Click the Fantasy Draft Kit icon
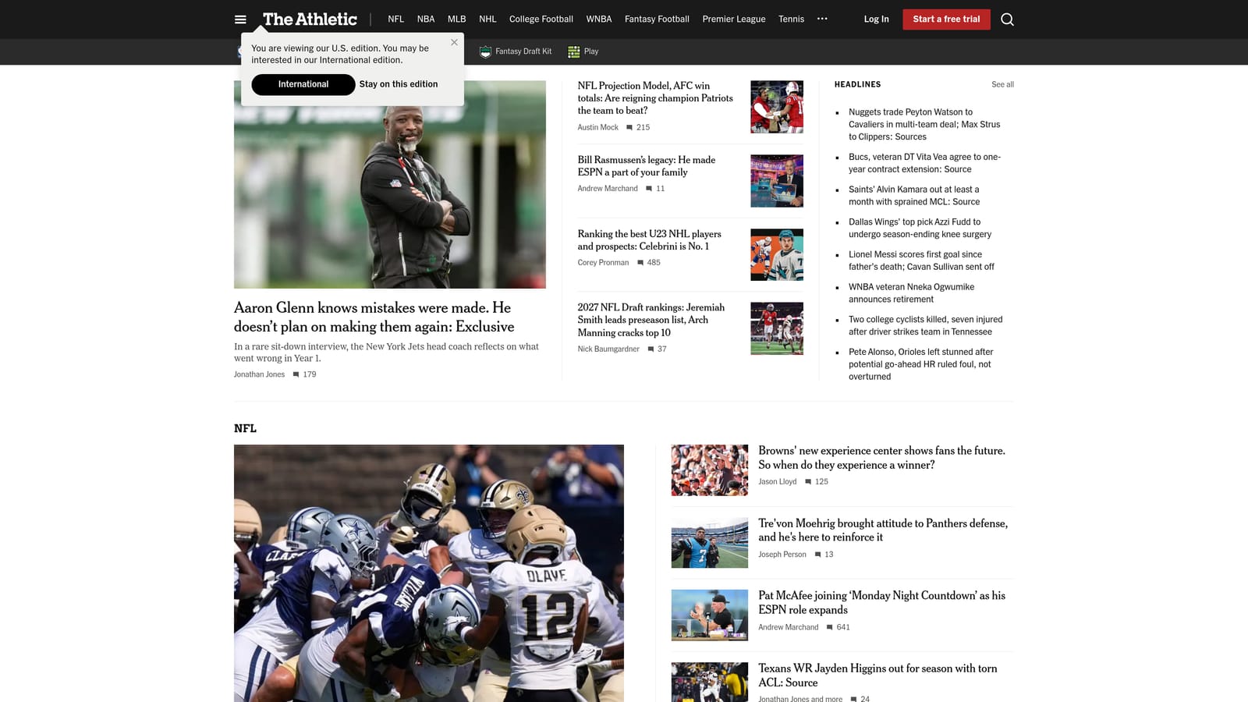Screen dimensions: 1248x702 pyautogui.click(x=485, y=51)
